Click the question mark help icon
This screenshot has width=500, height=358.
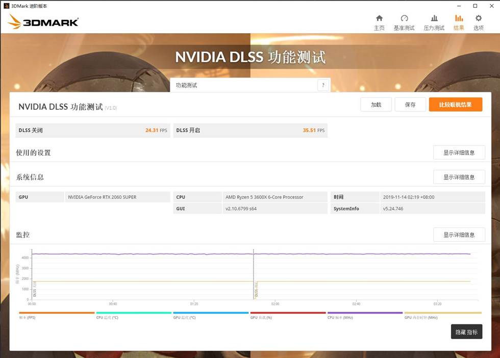tap(323, 85)
